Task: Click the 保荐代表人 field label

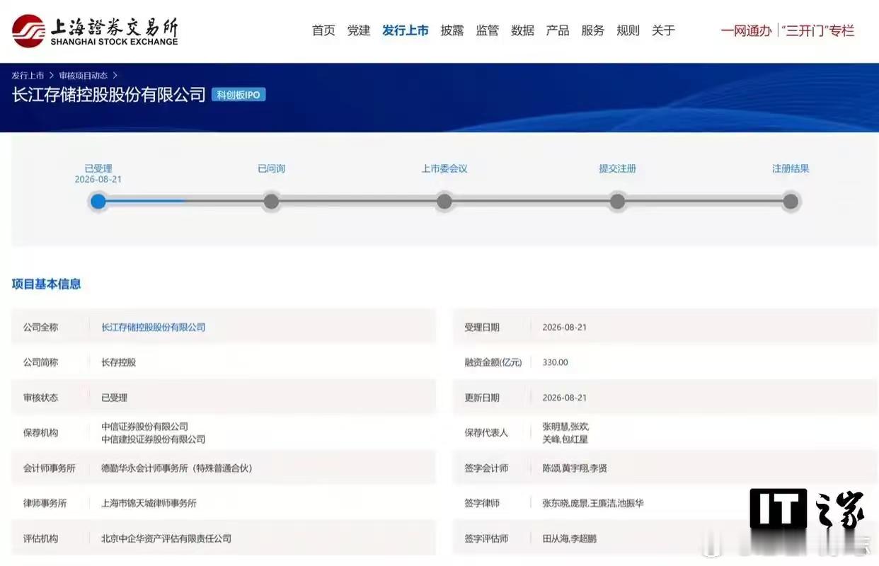Action: pos(486,432)
